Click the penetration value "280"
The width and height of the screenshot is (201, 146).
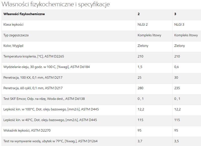tap(140, 88)
